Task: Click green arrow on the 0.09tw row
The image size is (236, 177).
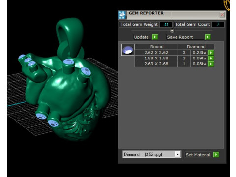Action: (x=211, y=59)
